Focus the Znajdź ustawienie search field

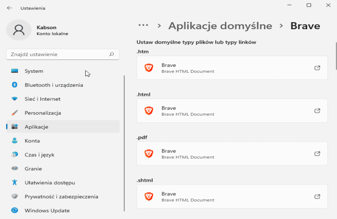pyautogui.click(x=63, y=54)
